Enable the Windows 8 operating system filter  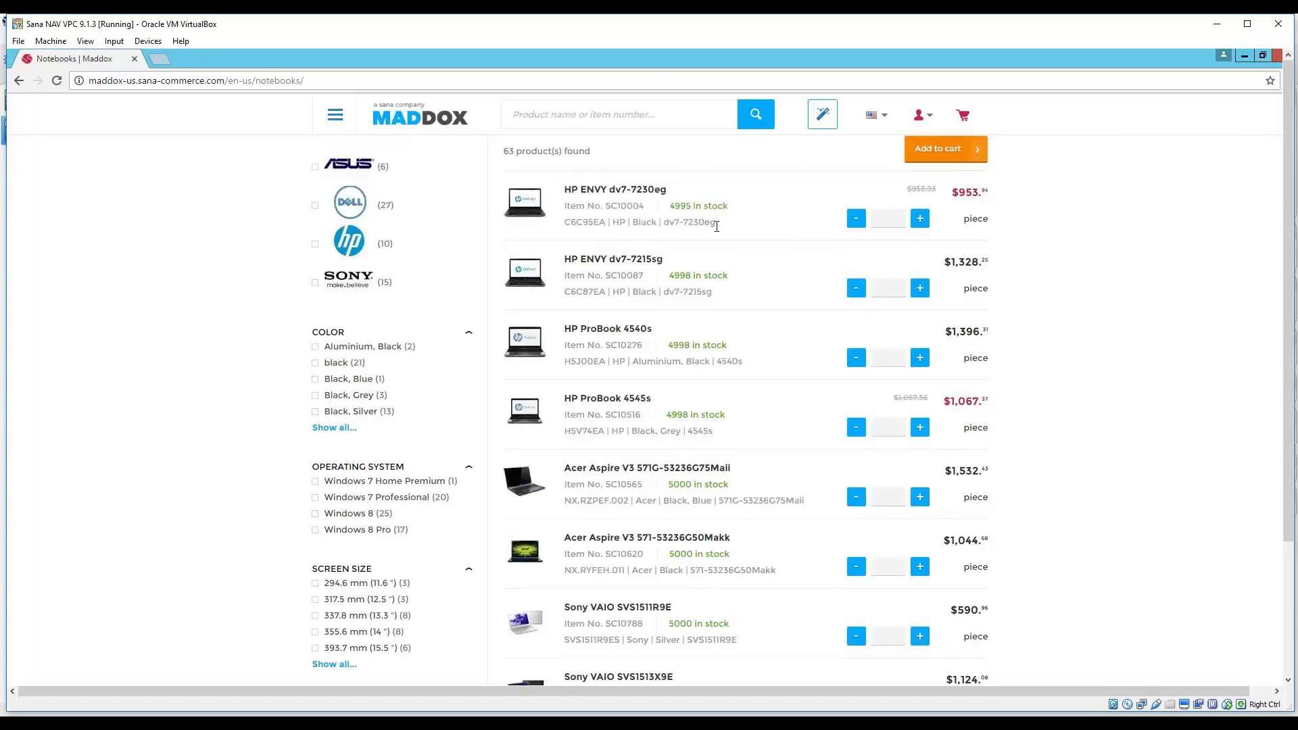click(315, 514)
